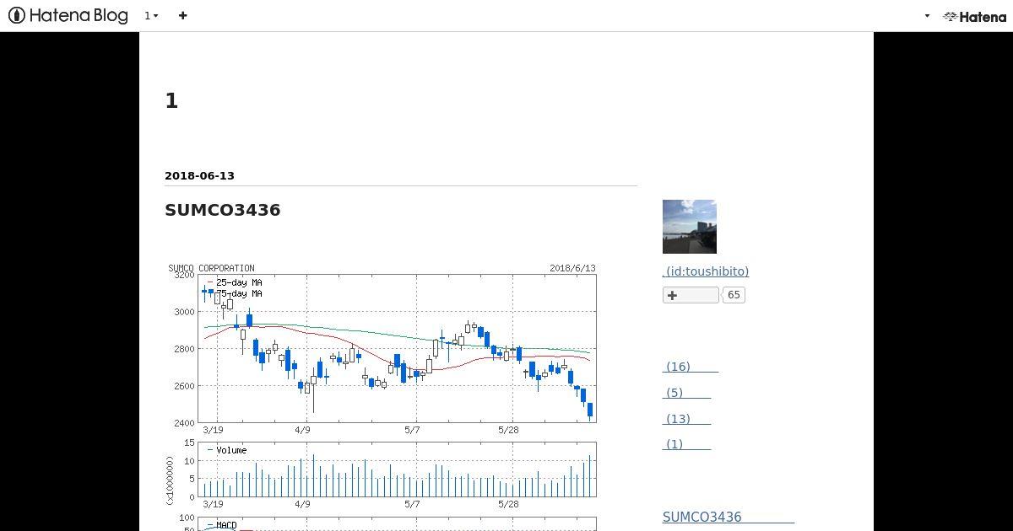
Task: Open the archive link with (1)
Action: tap(686, 444)
